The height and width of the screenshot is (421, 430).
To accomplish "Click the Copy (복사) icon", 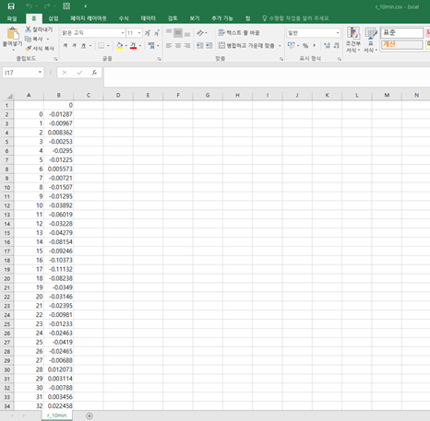I will click(28, 39).
